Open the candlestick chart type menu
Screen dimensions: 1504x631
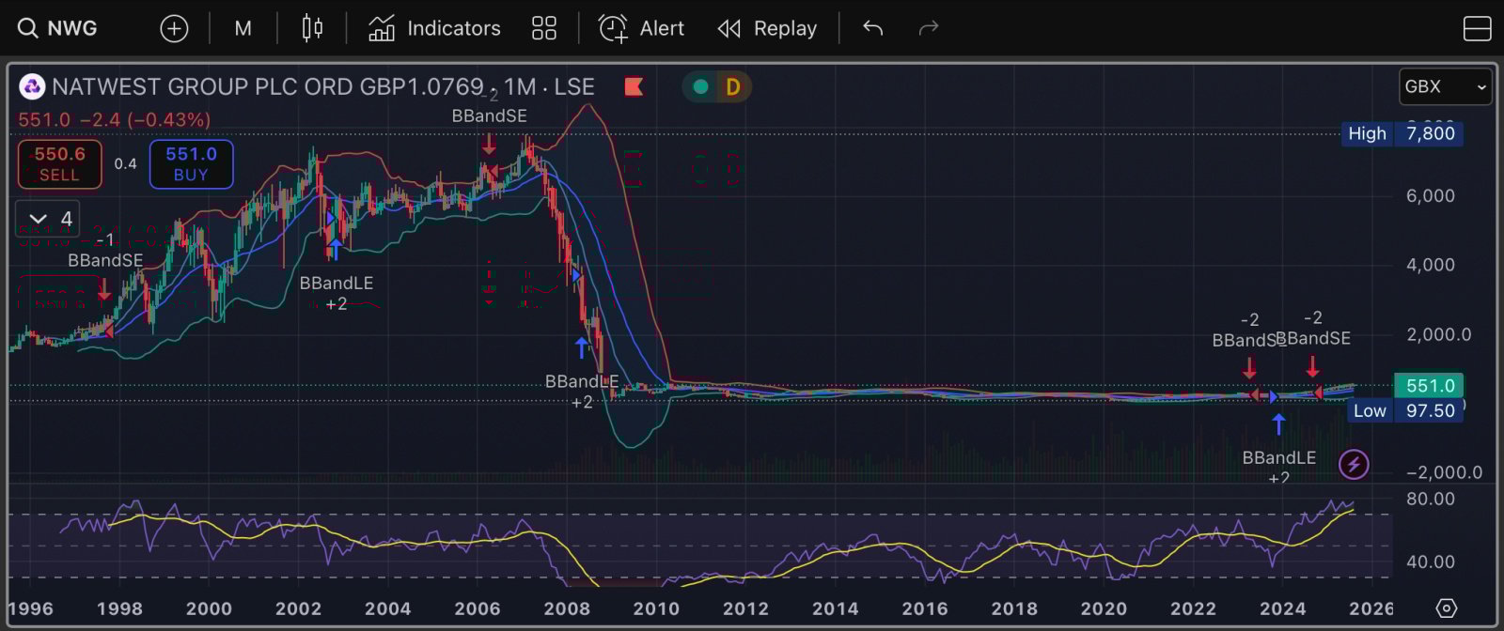(312, 28)
